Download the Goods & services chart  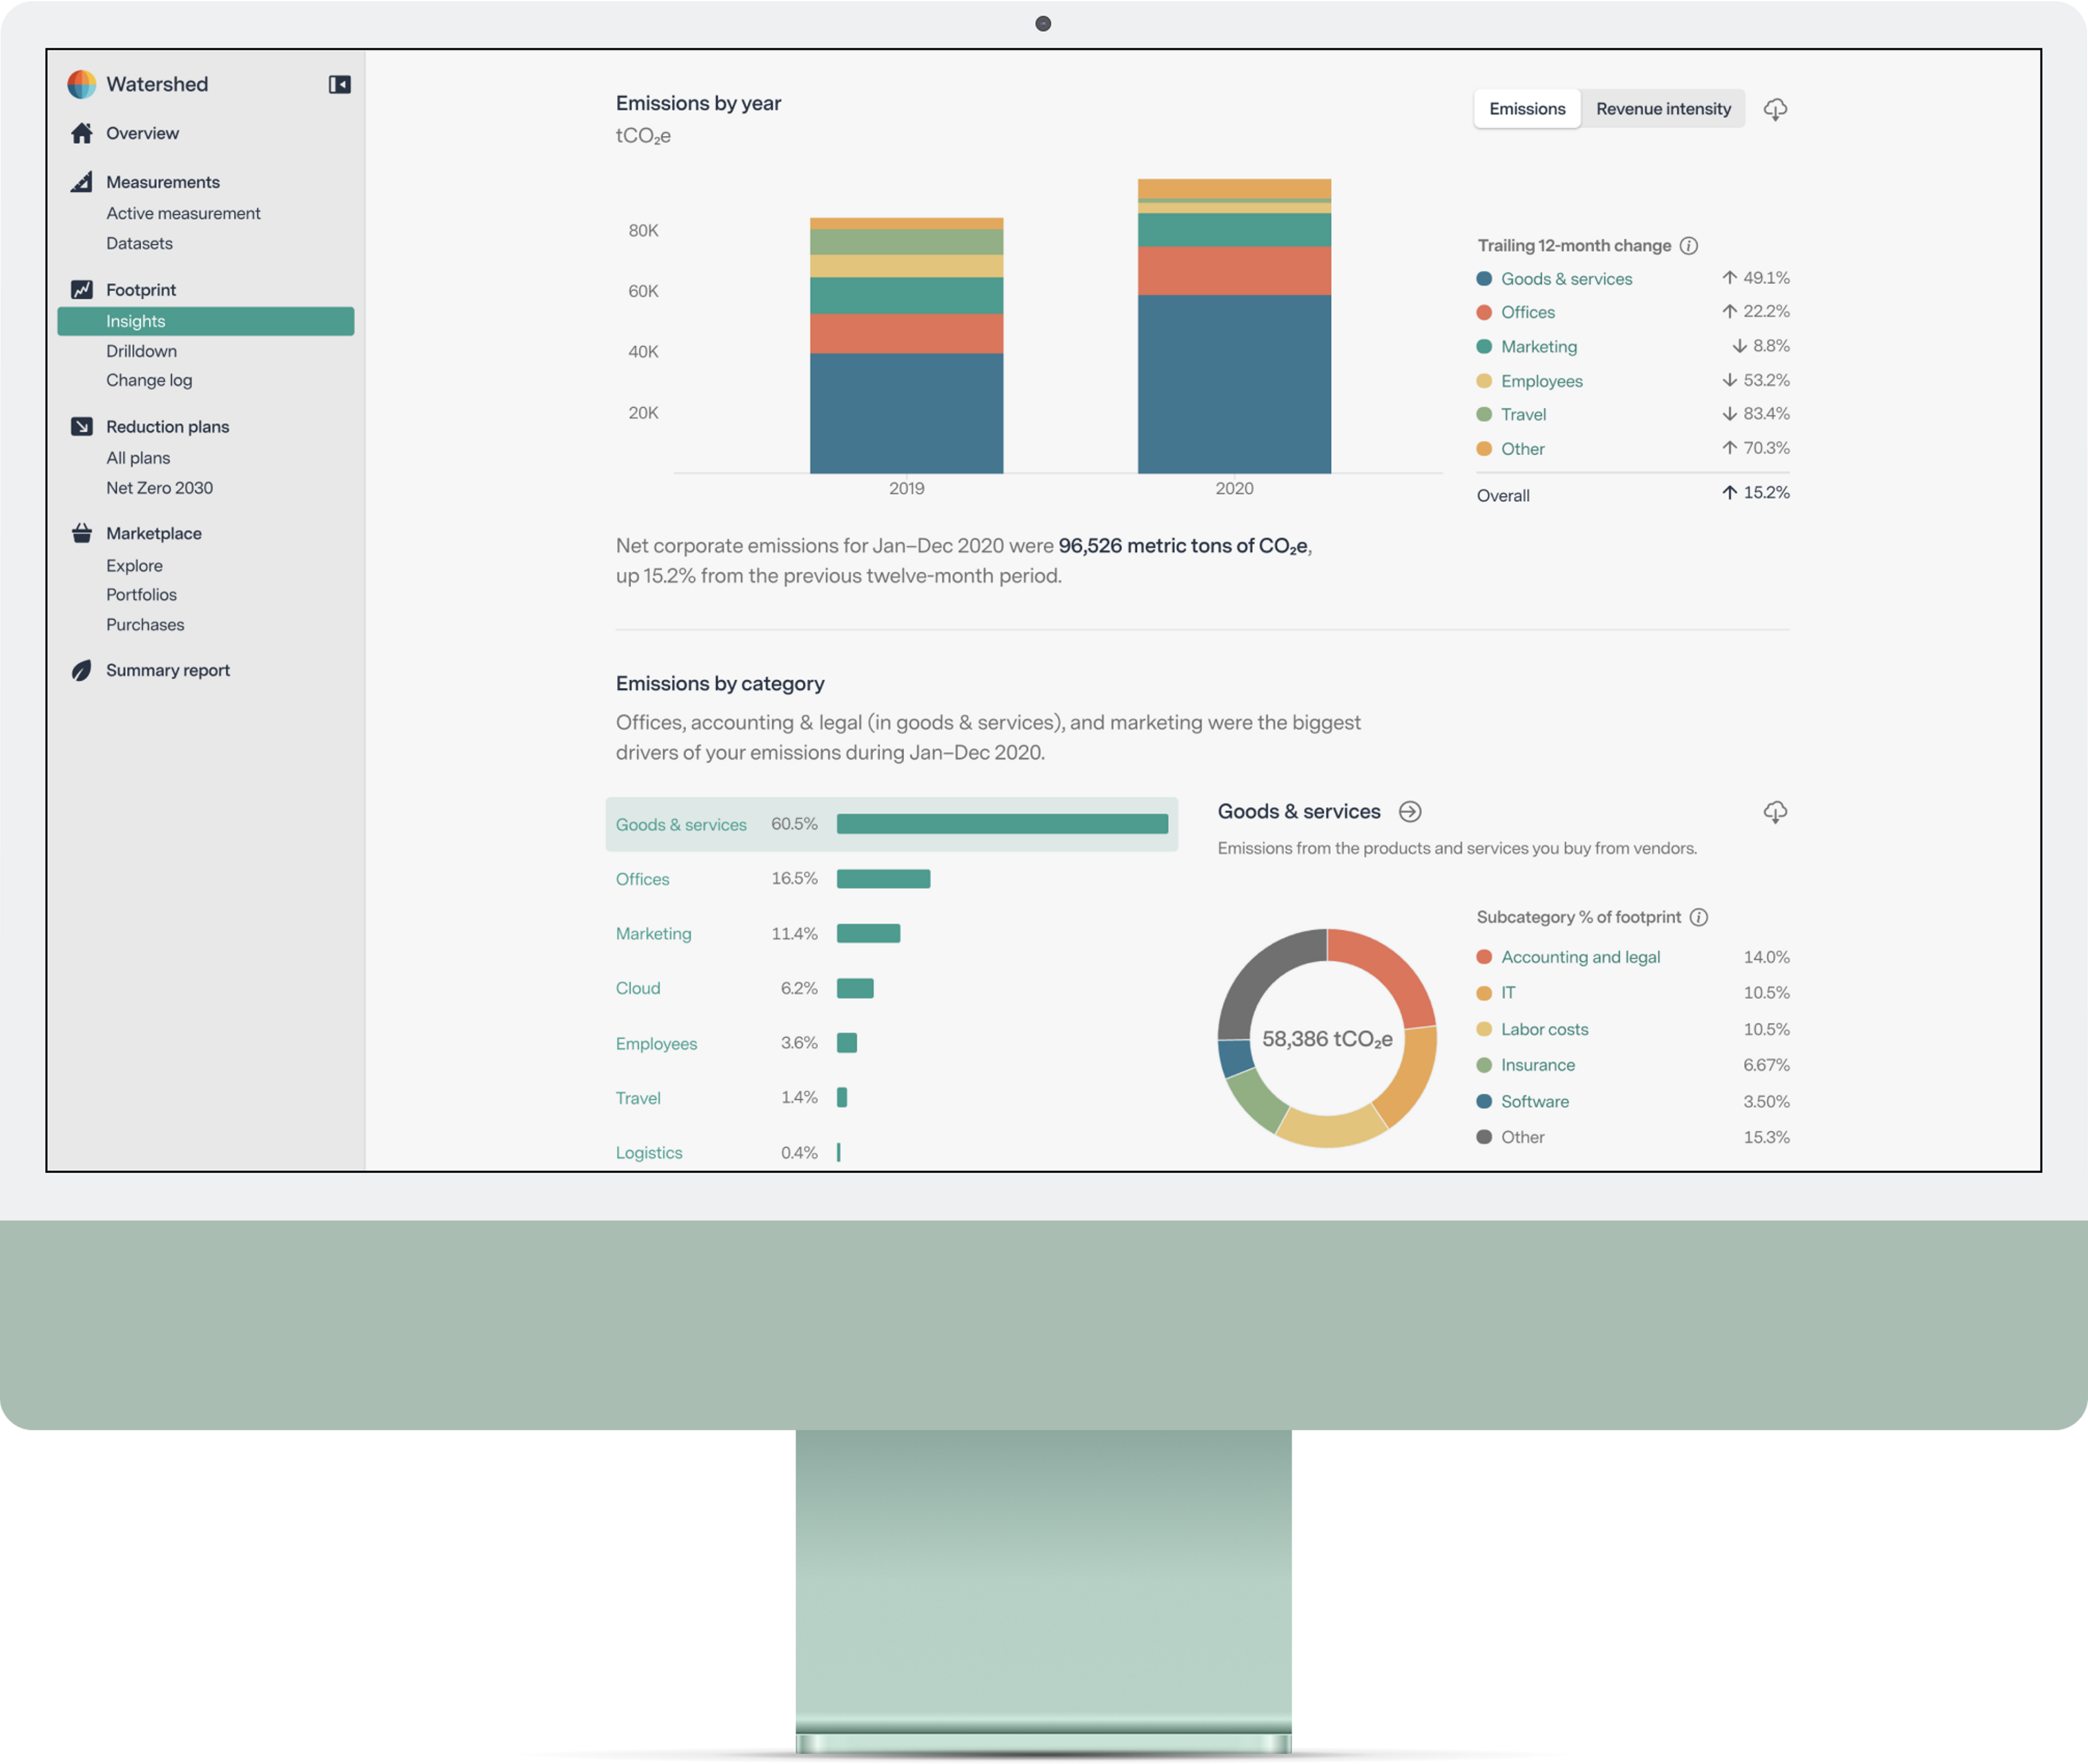pyautogui.click(x=1774, y=812)
